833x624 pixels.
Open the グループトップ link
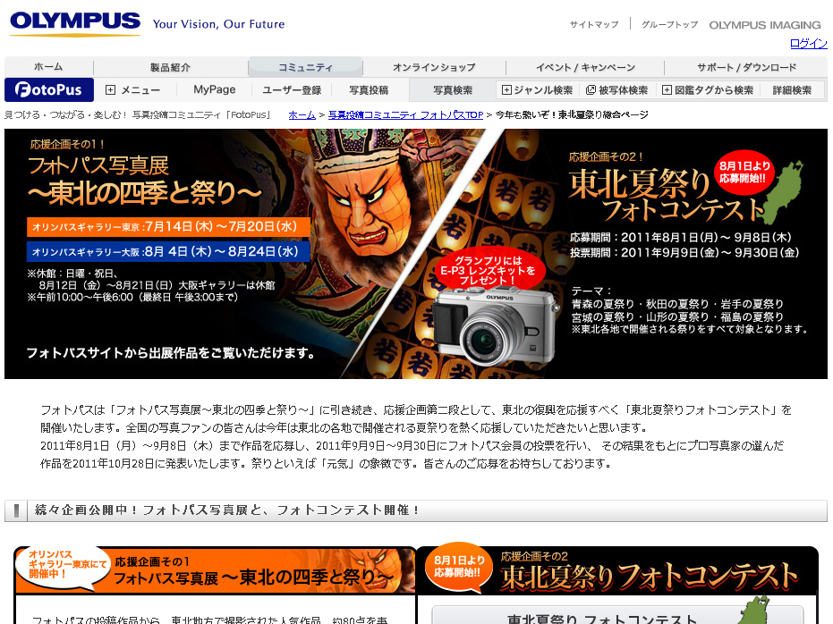(x=669, y=24)
